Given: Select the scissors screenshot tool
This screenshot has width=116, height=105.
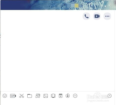Looking at the screenshot, I should pos(22,96).
